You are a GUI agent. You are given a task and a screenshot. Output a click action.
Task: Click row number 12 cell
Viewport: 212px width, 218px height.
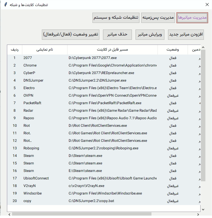(x=14, y=141)
